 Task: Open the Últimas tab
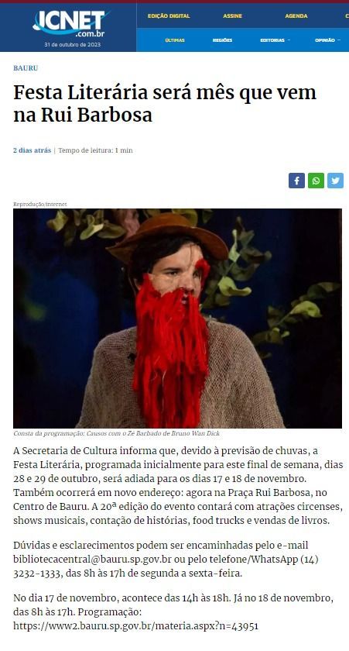175,40
